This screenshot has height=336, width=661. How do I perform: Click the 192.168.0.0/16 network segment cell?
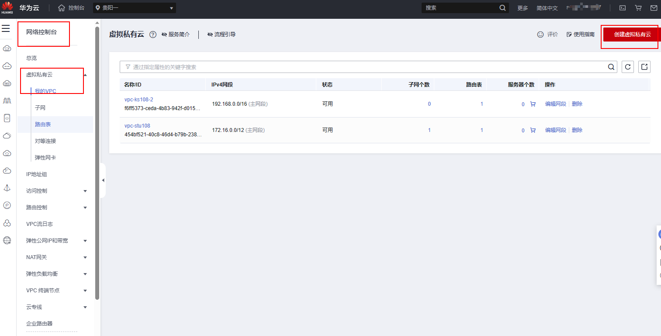tap(240, 104)
